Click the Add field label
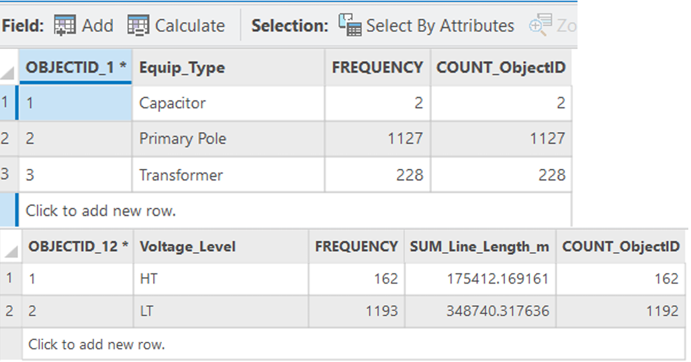The width and height of the screenshot is (691, 362). 98,25
